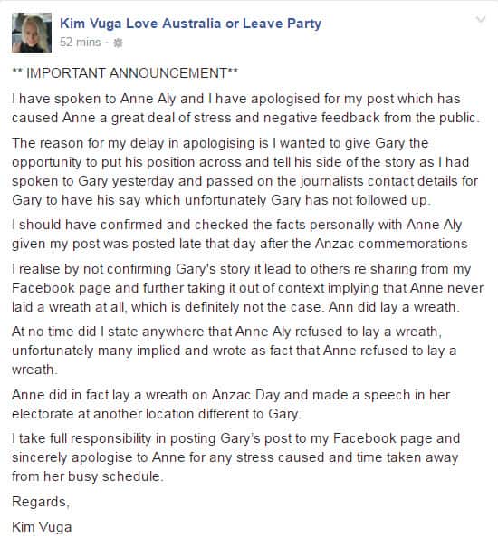
Task: Click the line beginning 'I should have confirmed'
Action: coord(237,225)
